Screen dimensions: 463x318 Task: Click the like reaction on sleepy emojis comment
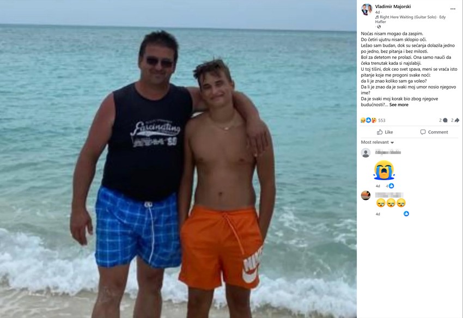coord(406,213)
